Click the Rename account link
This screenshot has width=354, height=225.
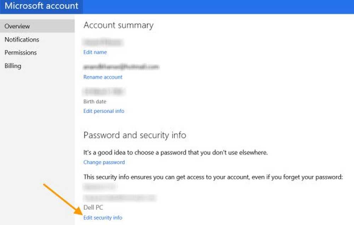pyautogui.click(x=103, y=77)
